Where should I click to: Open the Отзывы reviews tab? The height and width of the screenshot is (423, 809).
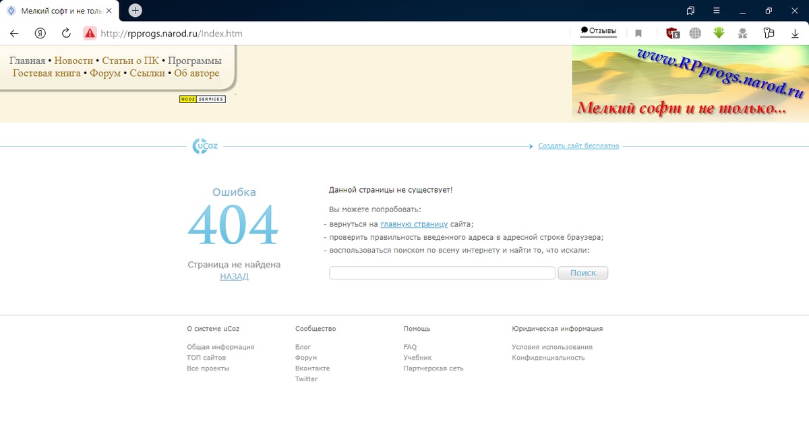pos(598,31)
